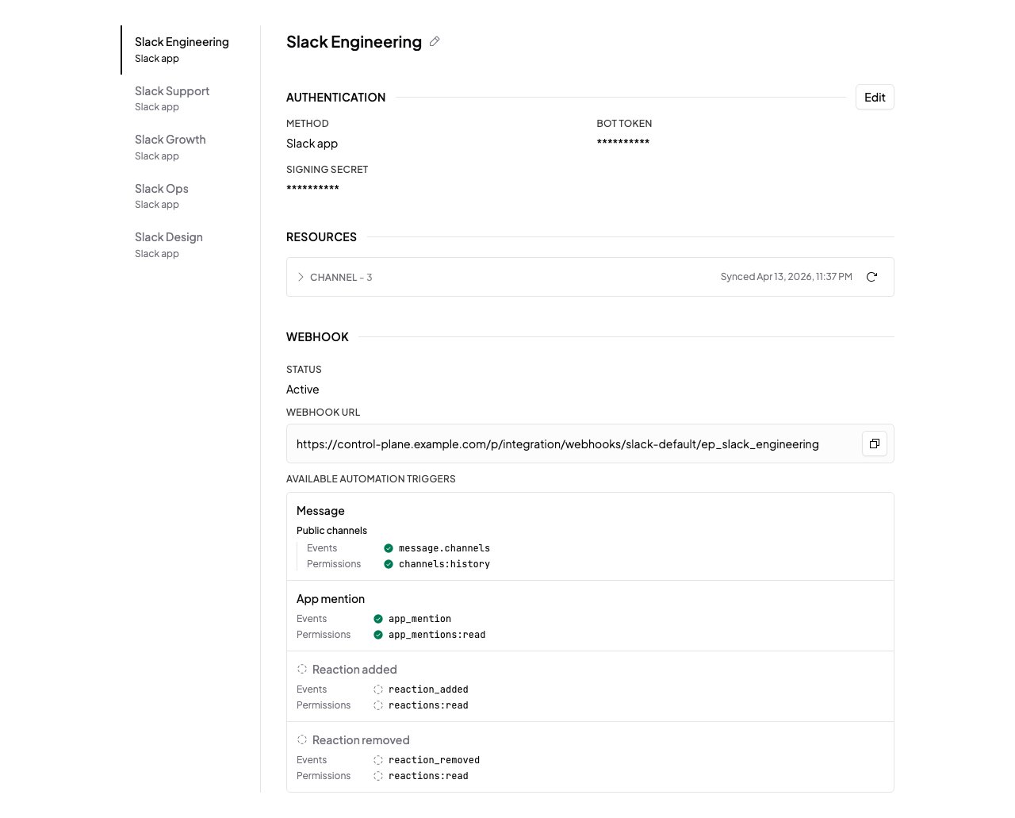Click the pencil icon beside Slack Engineering title
1015x818 pixels.
tap(435, 42)
